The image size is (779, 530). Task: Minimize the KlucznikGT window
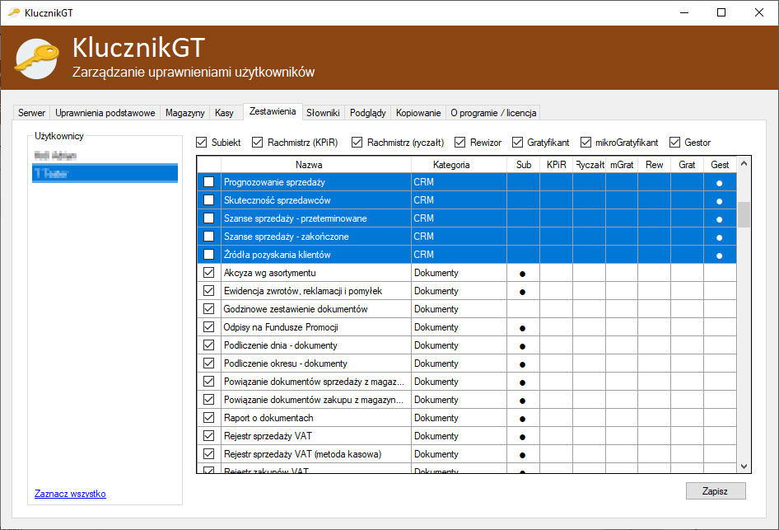click(684, 12)
